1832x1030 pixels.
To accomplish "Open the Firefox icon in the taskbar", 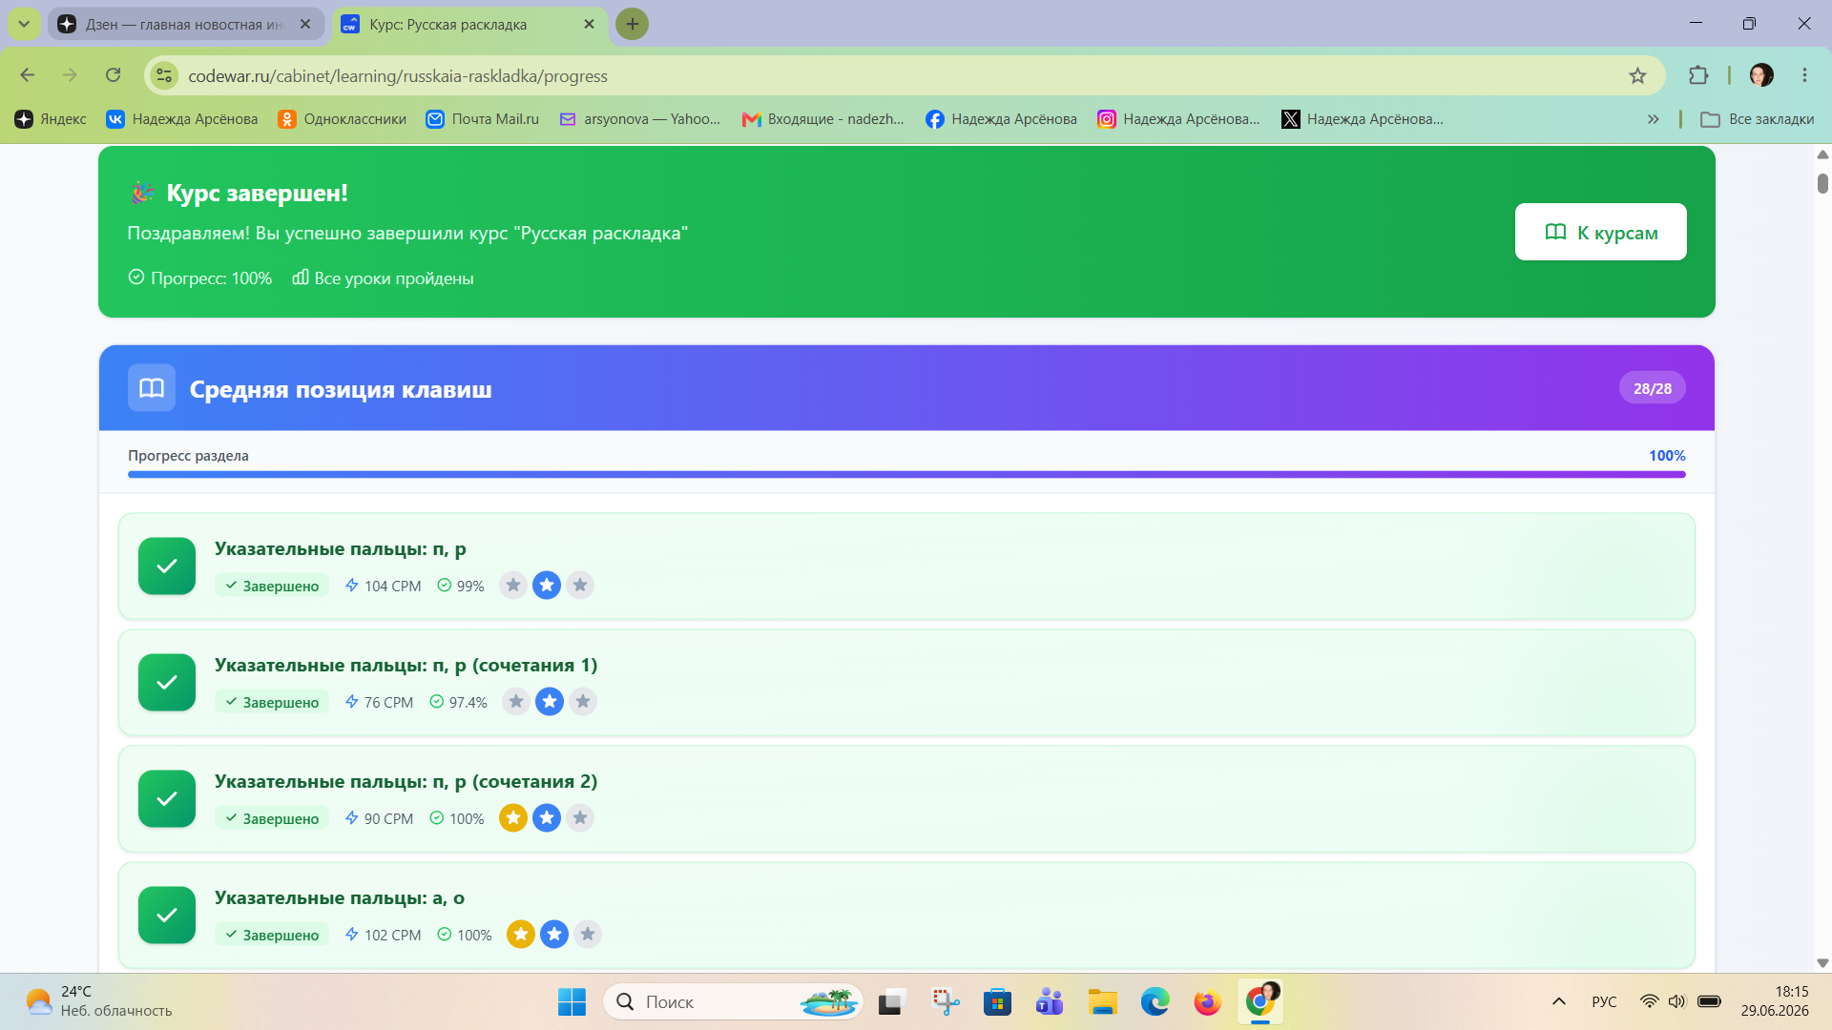I will point(1207,1002).
